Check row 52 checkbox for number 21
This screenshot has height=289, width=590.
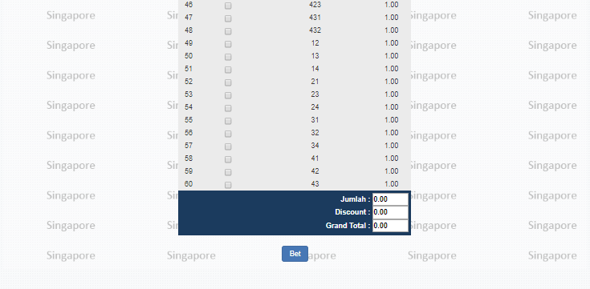click(x=228, y=82)
